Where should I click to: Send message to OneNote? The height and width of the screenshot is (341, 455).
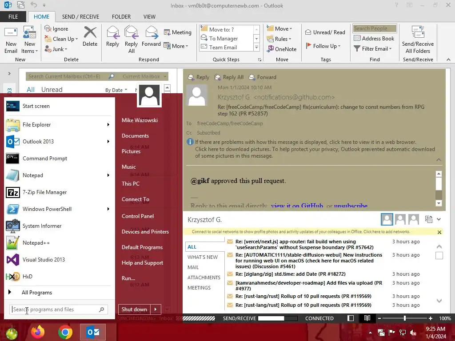(x=282, y=49)
